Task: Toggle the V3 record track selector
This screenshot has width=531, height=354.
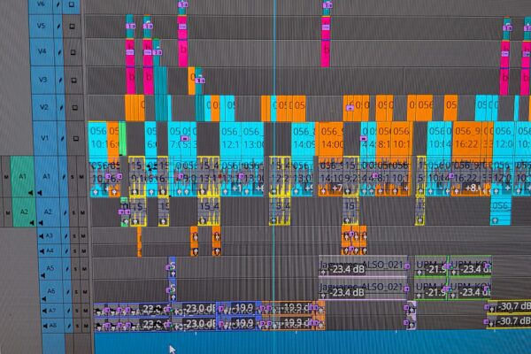Action: 44,81
